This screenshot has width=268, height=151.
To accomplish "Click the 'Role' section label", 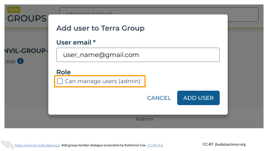I will coord(64,72).
